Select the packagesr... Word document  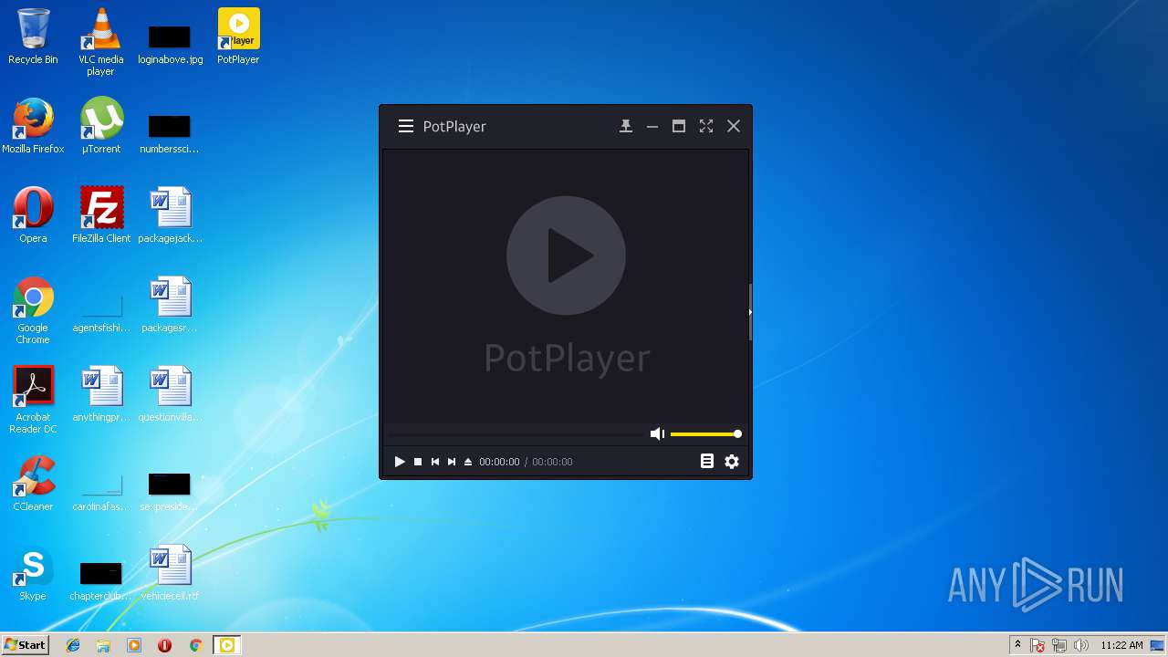pyautogui.click(x=170, y=305)
